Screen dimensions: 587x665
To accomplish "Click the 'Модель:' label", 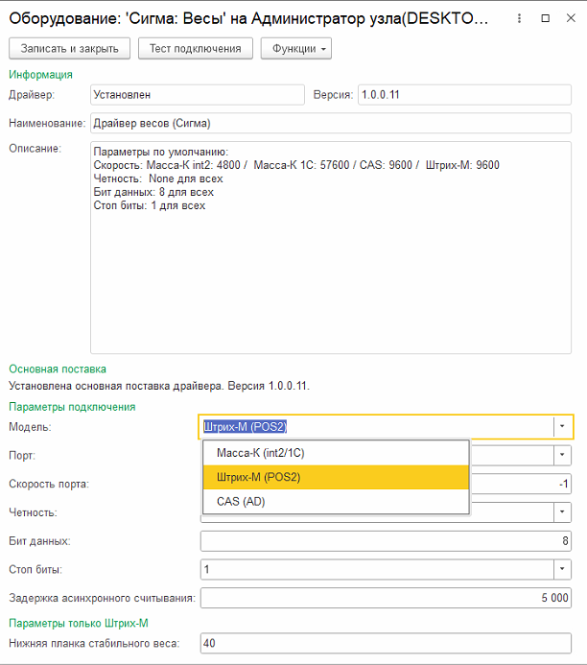I will [30, 427].
